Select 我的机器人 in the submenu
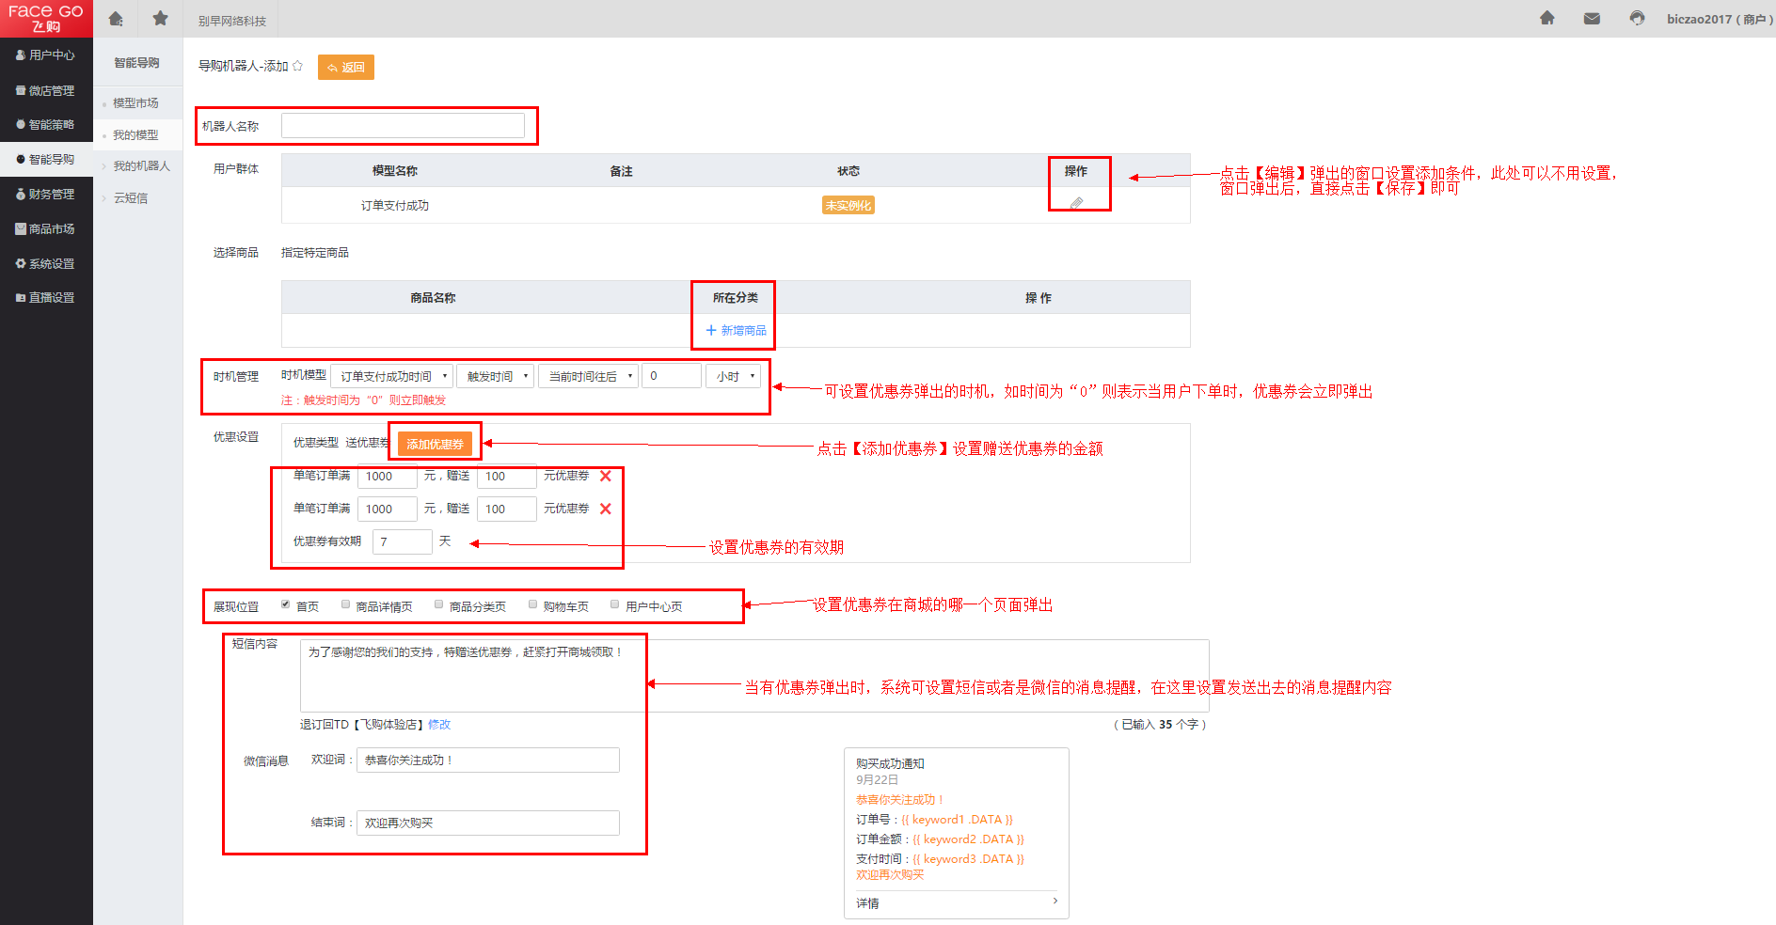The height and width of the screenshot is (925, 1776). coord(141,166)
